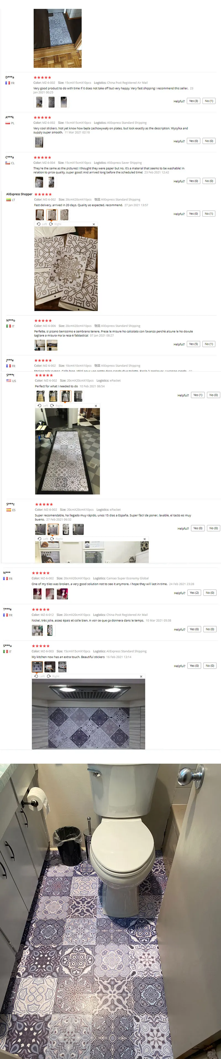This screenshot has width=221, height=1059.
Task: Close the AliExpress Shopper enlarged photo viewer
Action: (x=94, y=224)
